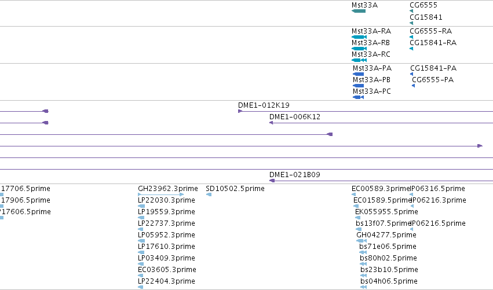The height and width of the screenshot is (290, 493).
Task: Select the IP06216.3prime EST label
Action: (x=439, y=200)
